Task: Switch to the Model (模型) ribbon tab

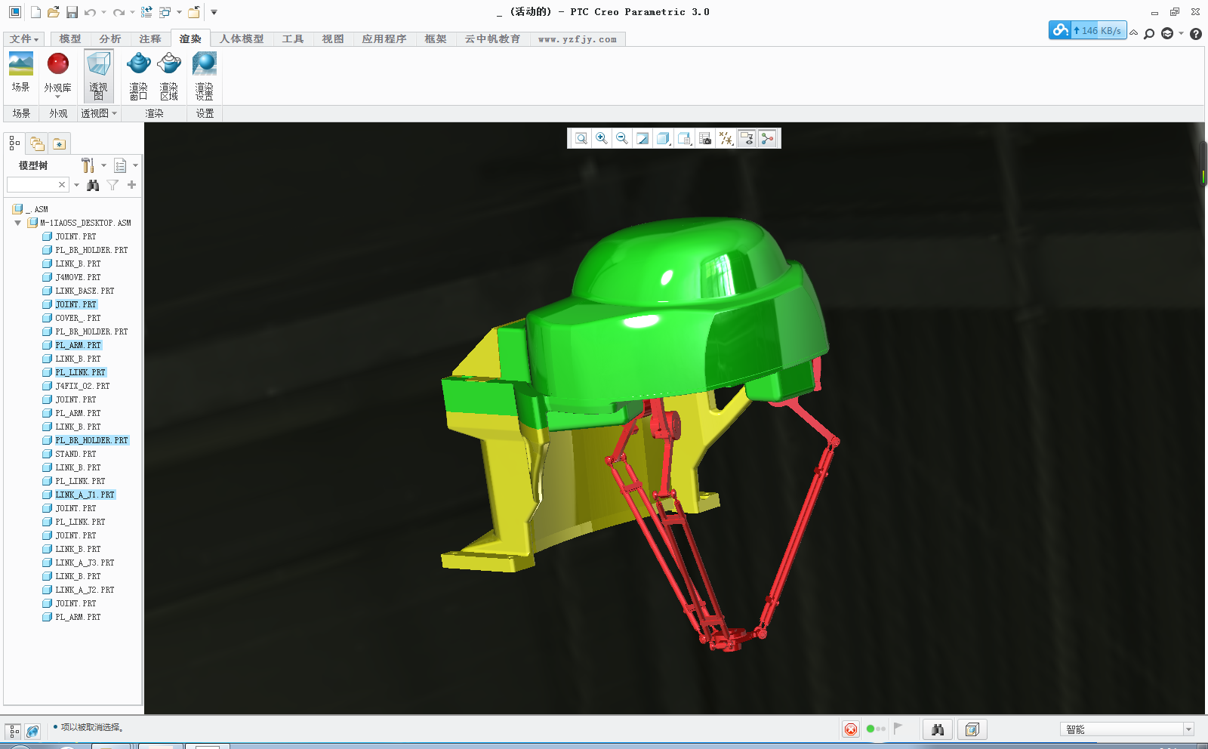Action: click(x=69, y=39)
